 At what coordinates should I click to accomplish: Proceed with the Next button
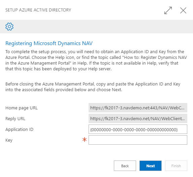151,166
